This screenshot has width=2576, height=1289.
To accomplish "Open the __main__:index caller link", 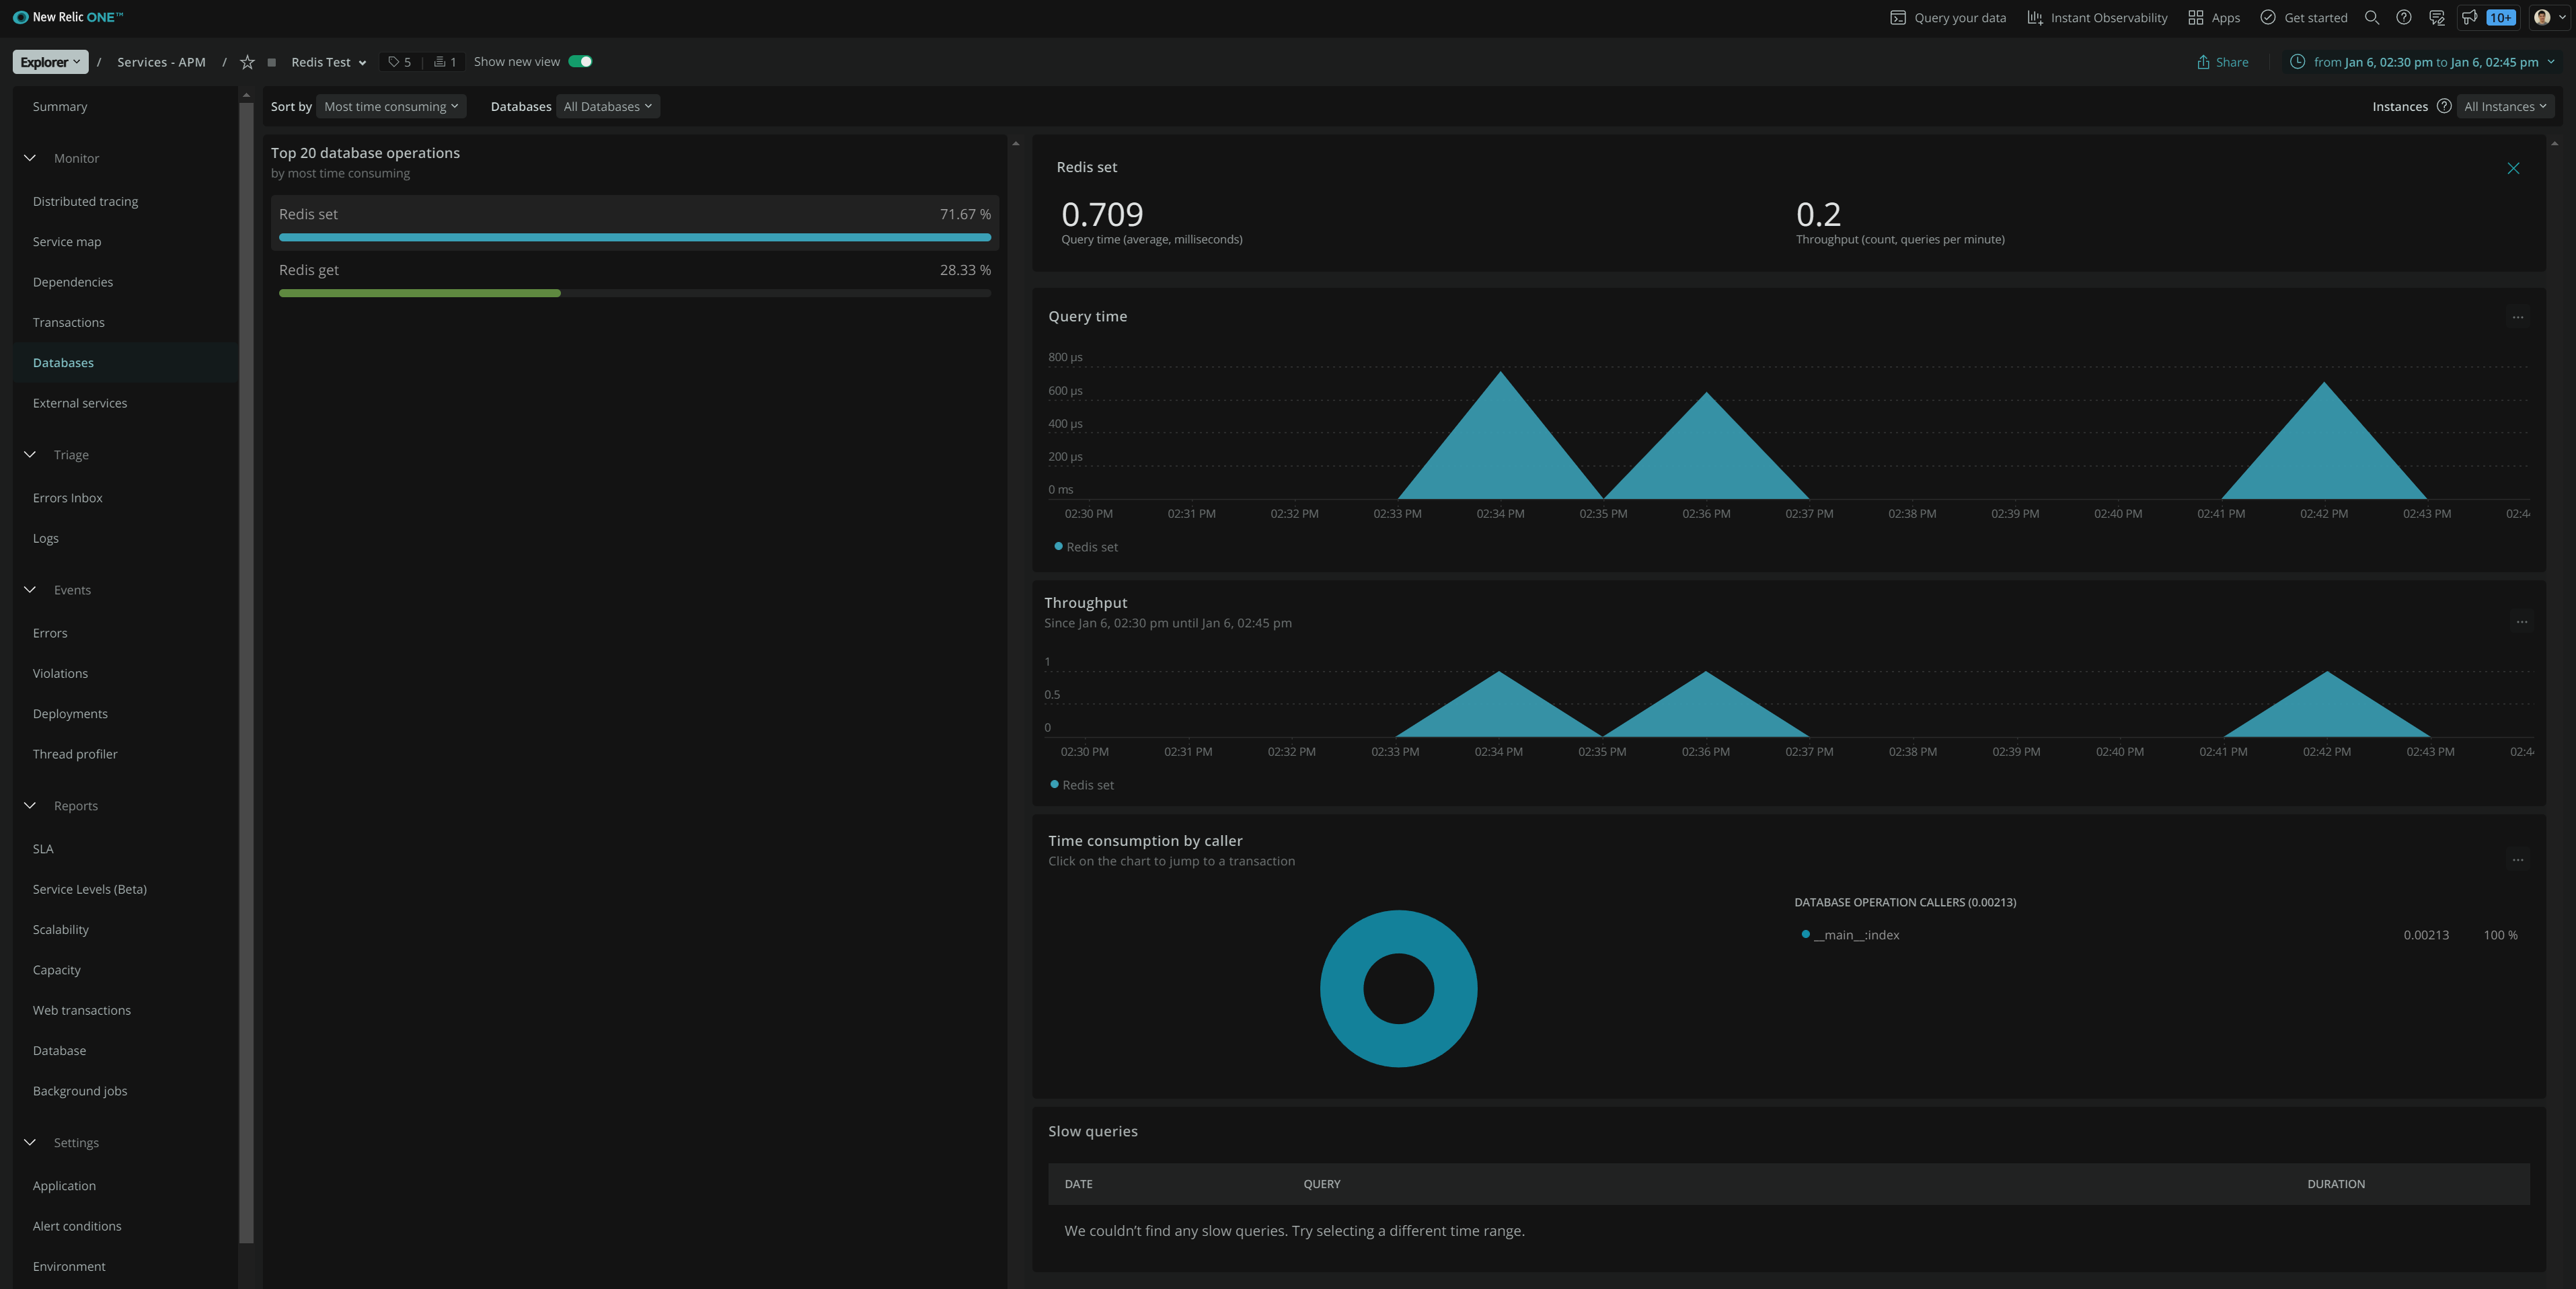I will [1856, 935].
